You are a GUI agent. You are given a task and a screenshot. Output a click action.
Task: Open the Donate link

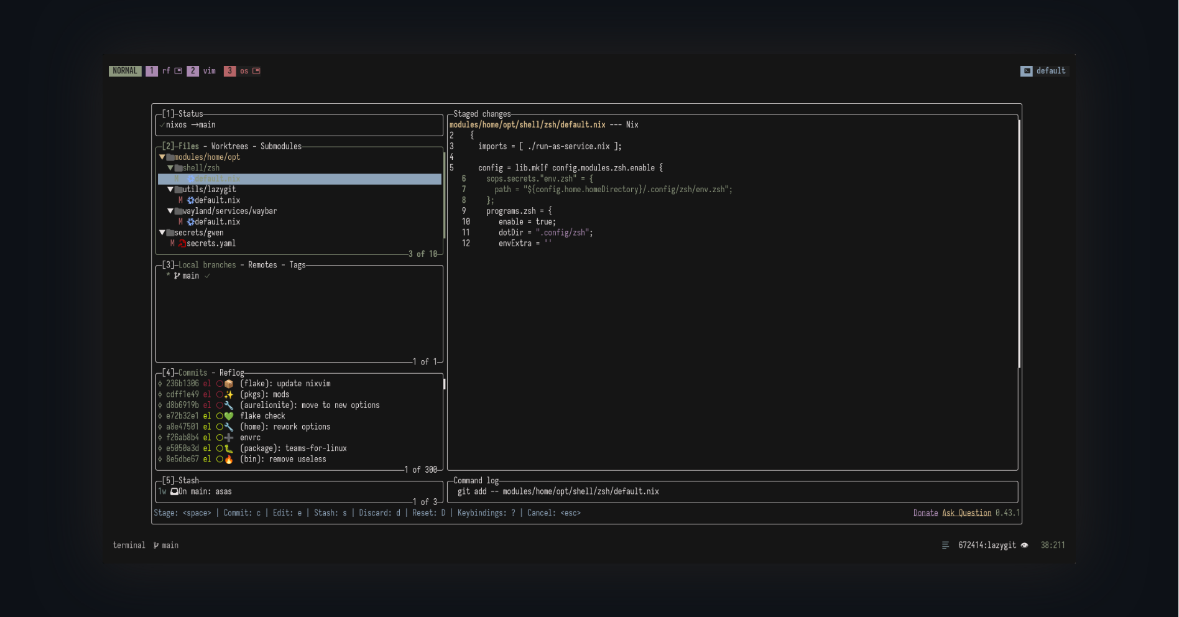pos(925,513)
